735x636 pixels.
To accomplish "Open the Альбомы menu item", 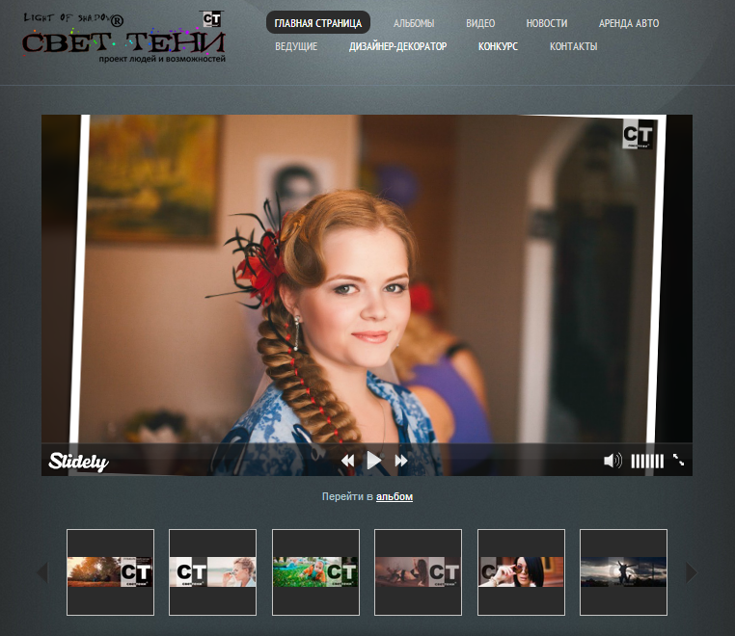I will [414, 23].
